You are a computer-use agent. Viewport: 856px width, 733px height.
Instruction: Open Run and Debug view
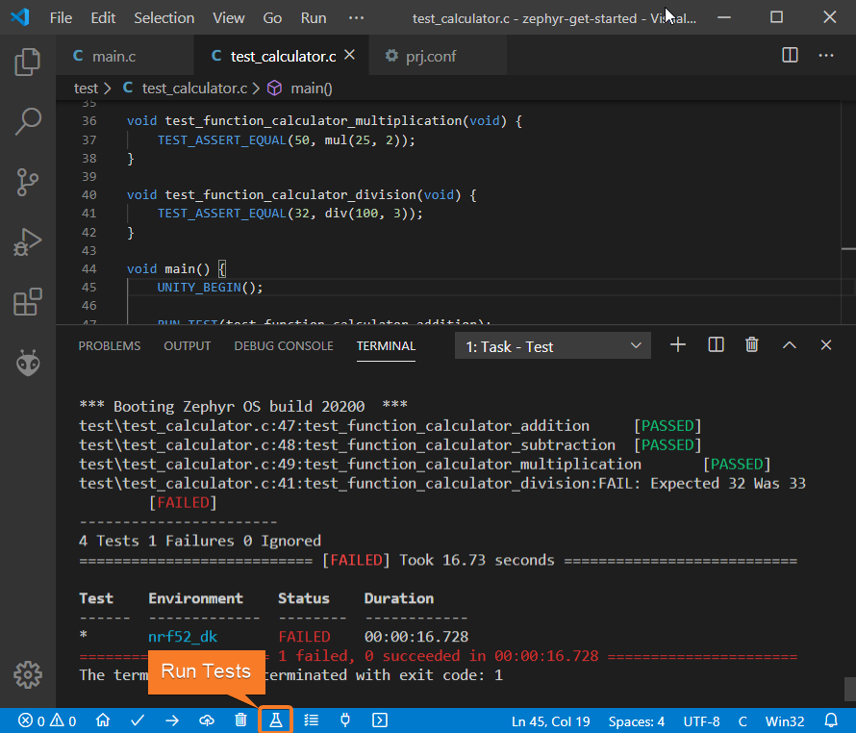(x=27, y=242)
